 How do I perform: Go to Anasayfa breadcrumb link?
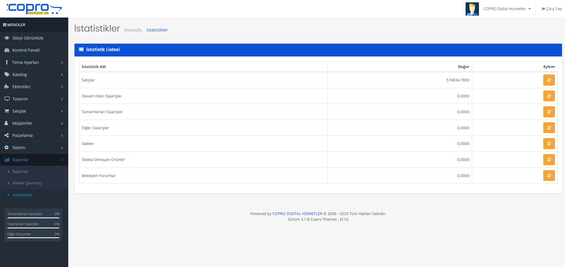(x=133, y=30)
